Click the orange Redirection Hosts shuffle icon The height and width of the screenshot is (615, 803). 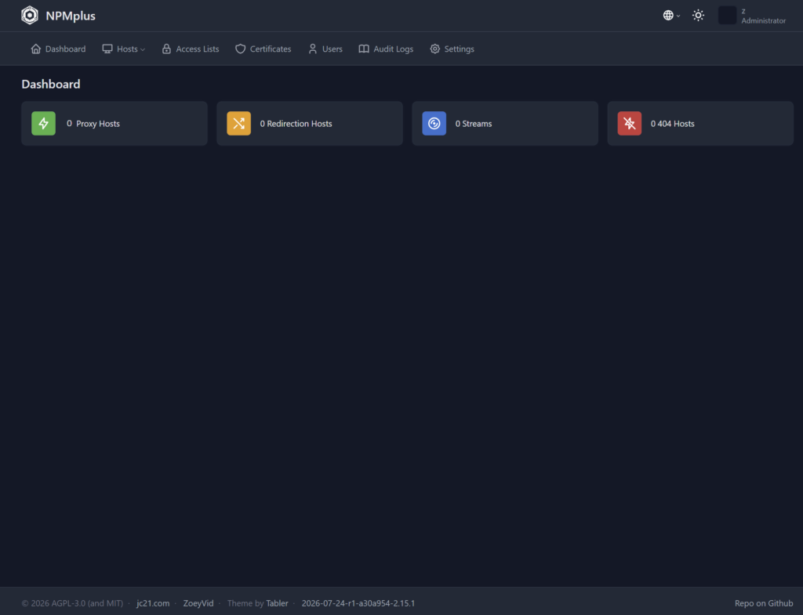238,123
